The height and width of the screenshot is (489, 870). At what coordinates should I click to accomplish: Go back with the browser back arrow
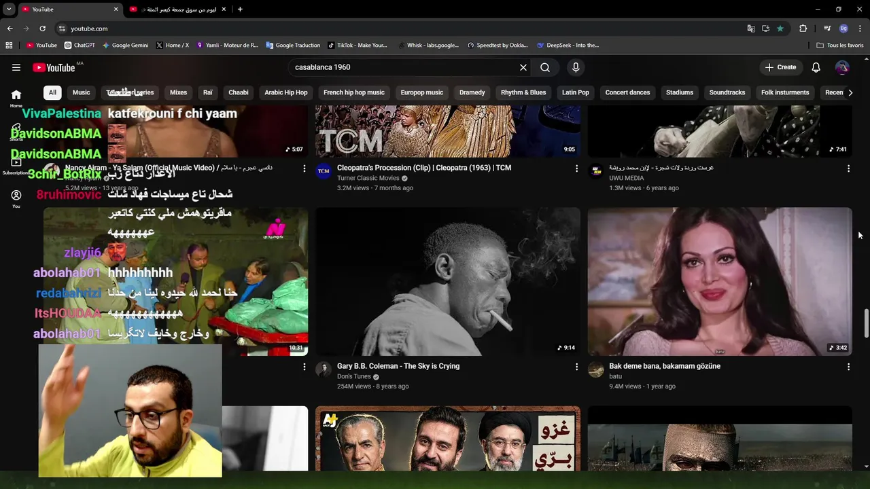(x=10, y=29)
